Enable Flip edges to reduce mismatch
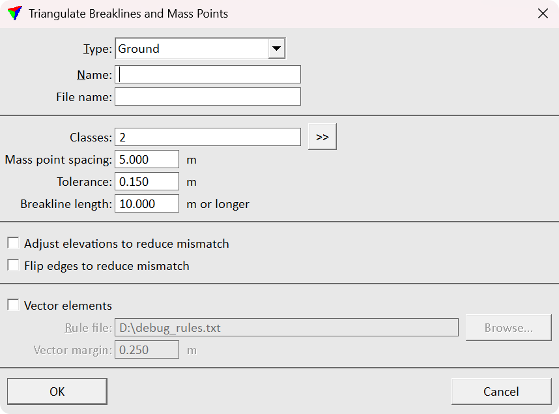This screenshot has width=559, height=414. coord(13,266)
